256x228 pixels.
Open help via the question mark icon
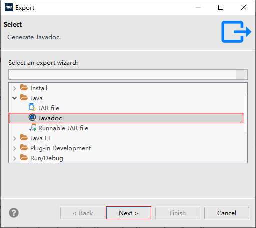tap(14, 213)
